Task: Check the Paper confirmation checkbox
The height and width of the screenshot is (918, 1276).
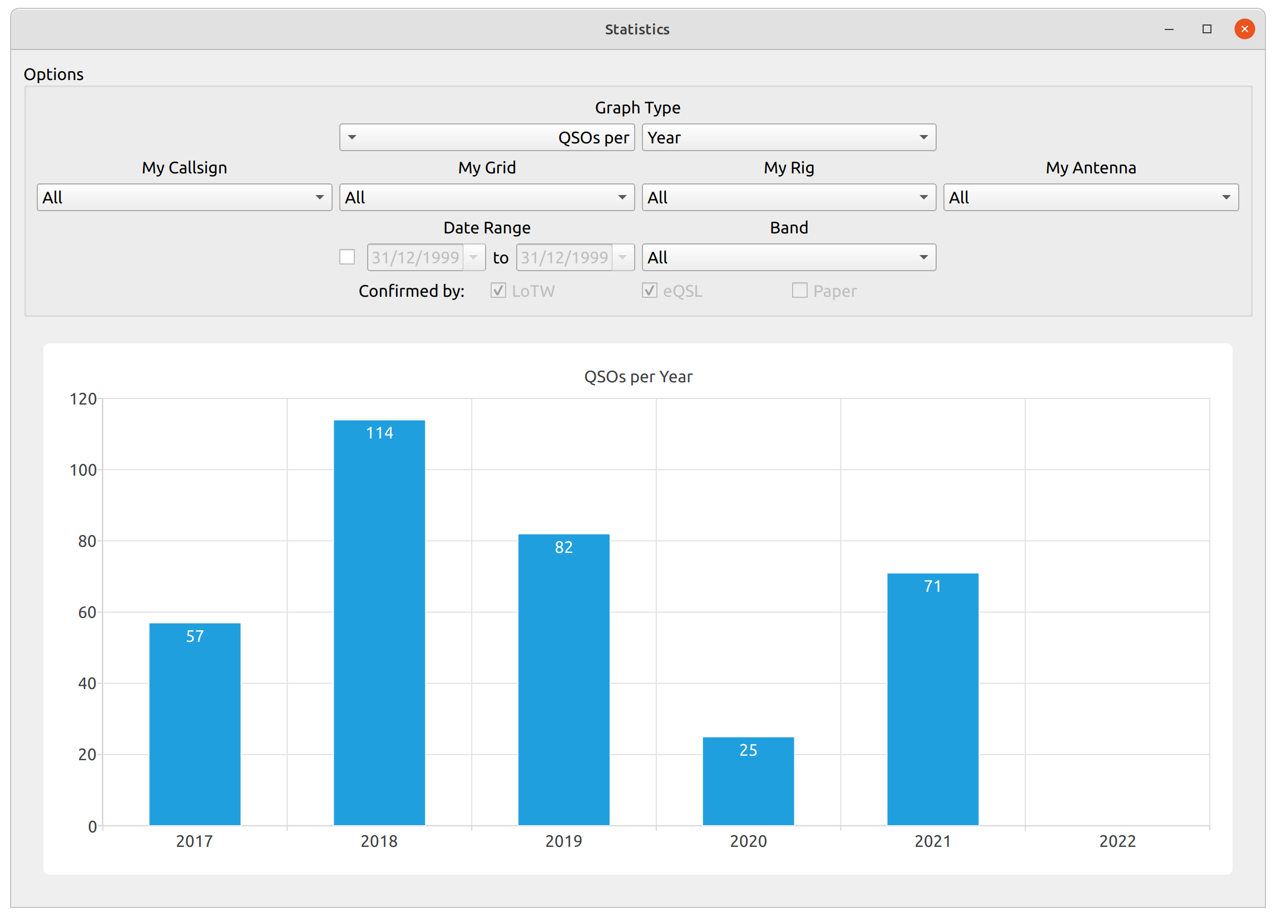Action: [x=799, y=291]
